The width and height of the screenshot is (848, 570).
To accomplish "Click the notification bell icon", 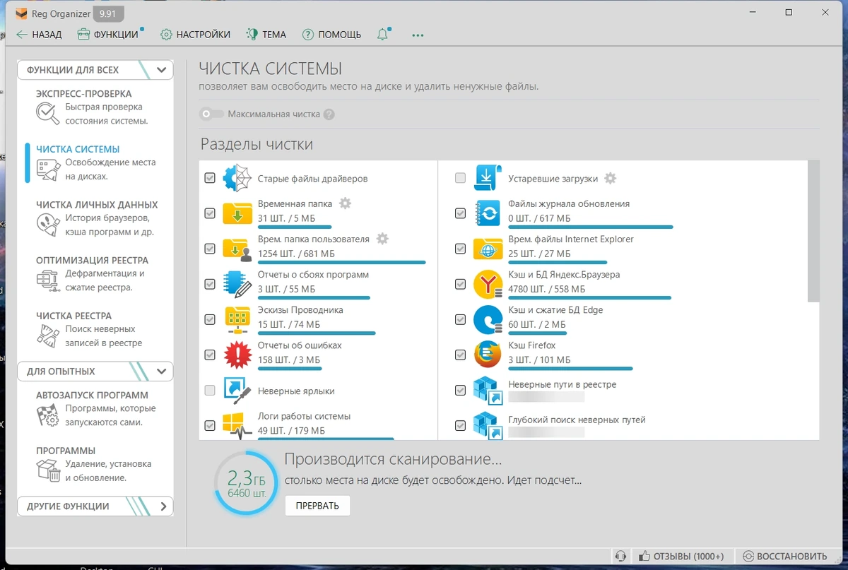I will [x=383, y=35].
